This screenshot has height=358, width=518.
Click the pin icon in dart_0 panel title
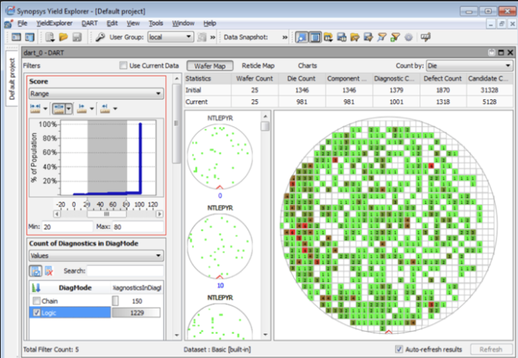[492, 52]
